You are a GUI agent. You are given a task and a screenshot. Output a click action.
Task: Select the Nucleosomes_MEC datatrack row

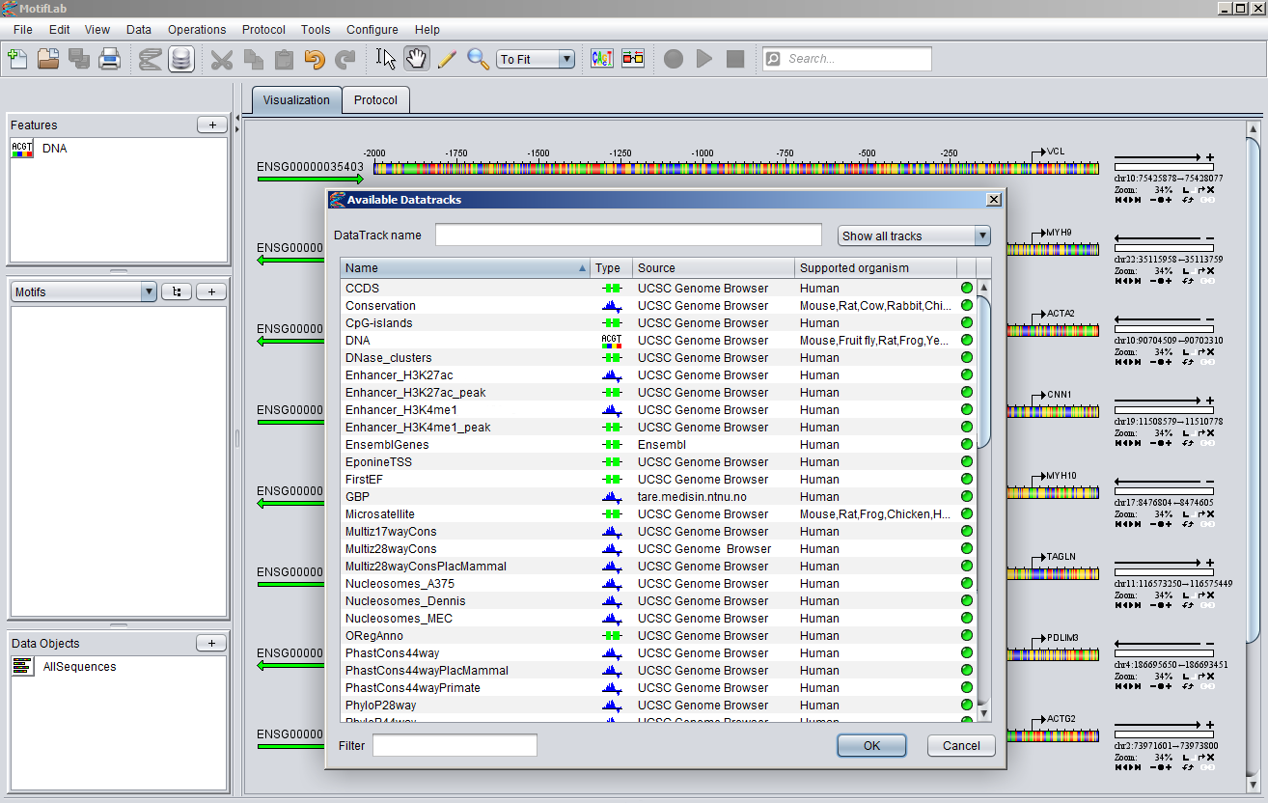point(658,618)
